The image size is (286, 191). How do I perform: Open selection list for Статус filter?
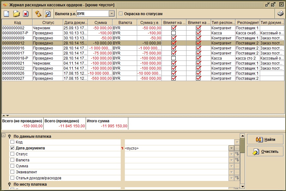pos(237,154)
